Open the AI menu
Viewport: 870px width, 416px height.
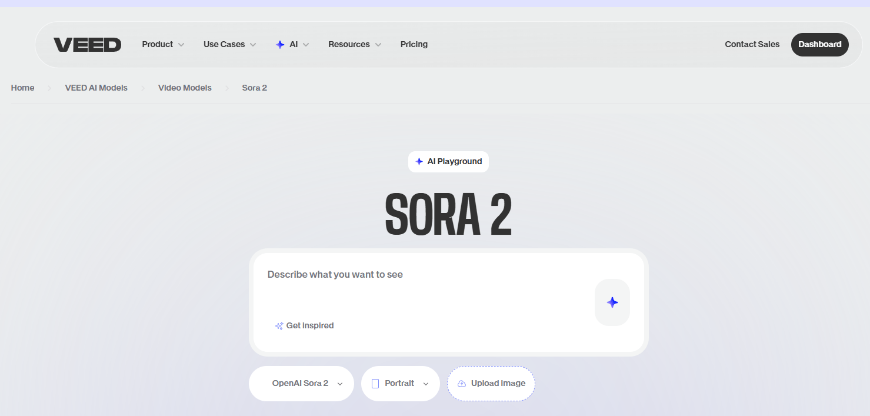tap(292, 45)
